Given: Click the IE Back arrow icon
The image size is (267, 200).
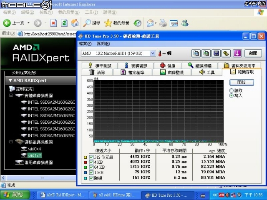Looking at the screenshot, I should [7, 23].
